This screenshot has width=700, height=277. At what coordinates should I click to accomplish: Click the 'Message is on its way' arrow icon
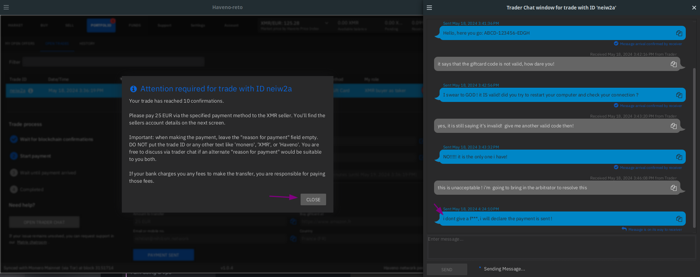pyautogui.click(x=624, y=229)
